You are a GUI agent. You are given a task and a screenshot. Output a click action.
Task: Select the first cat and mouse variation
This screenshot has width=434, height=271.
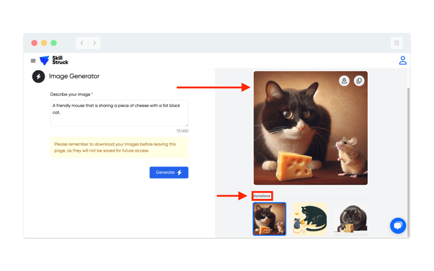[x=269, y=218]
